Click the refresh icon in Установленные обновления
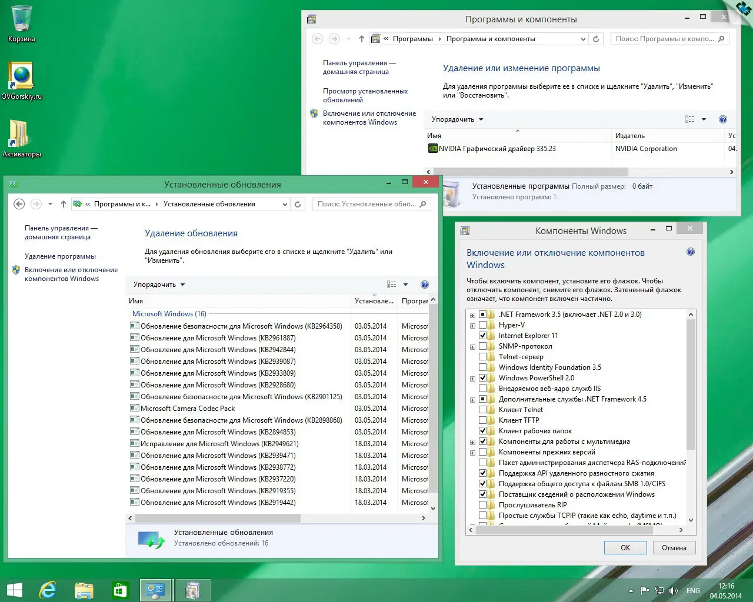Screen dimensions: 753x602 coord(298,204)
